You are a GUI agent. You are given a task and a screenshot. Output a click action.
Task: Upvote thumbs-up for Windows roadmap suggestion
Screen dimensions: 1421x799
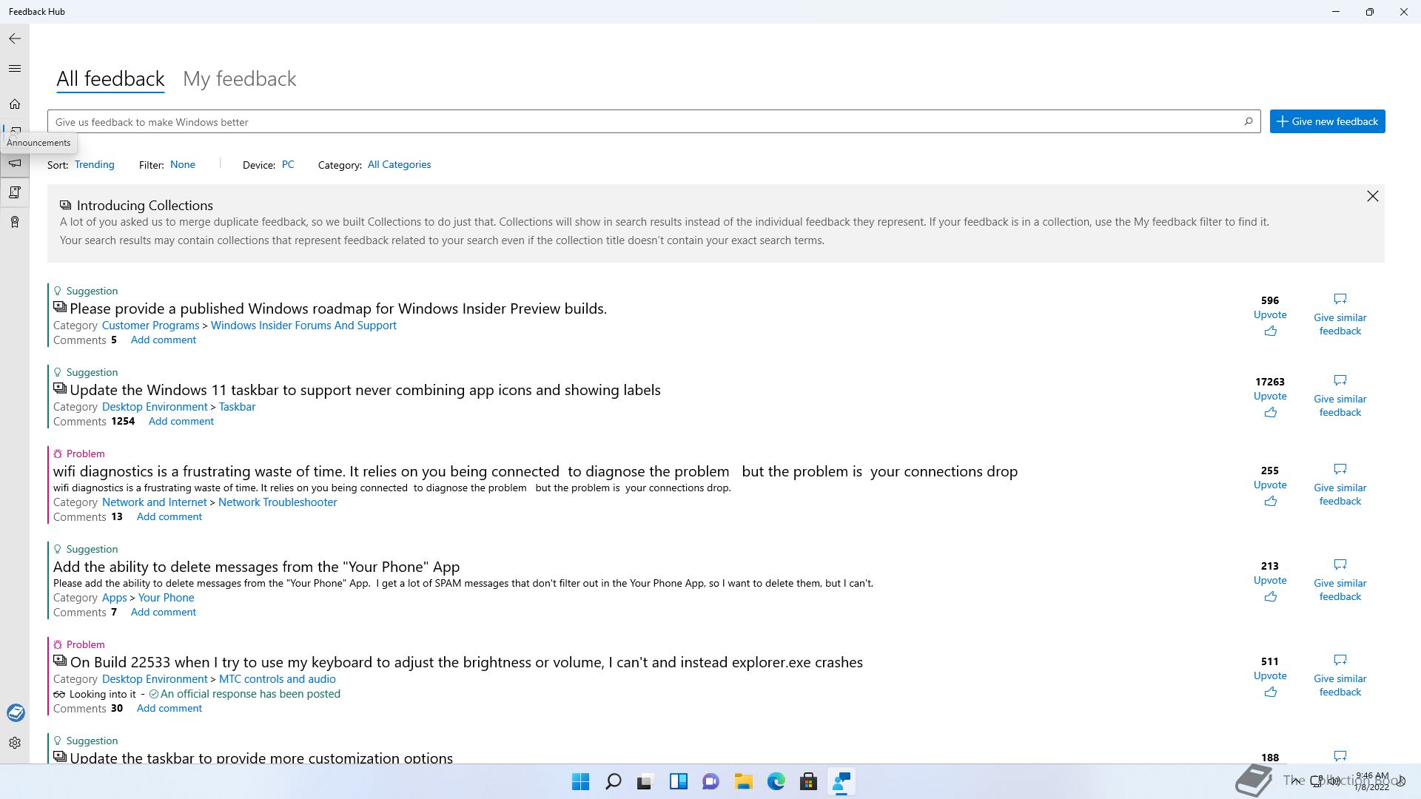(1271, 331)
